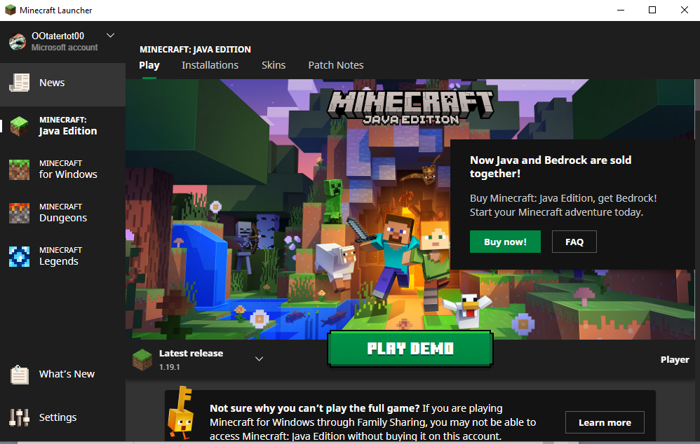Open the Minecraft Legends icon

point(19,256)
